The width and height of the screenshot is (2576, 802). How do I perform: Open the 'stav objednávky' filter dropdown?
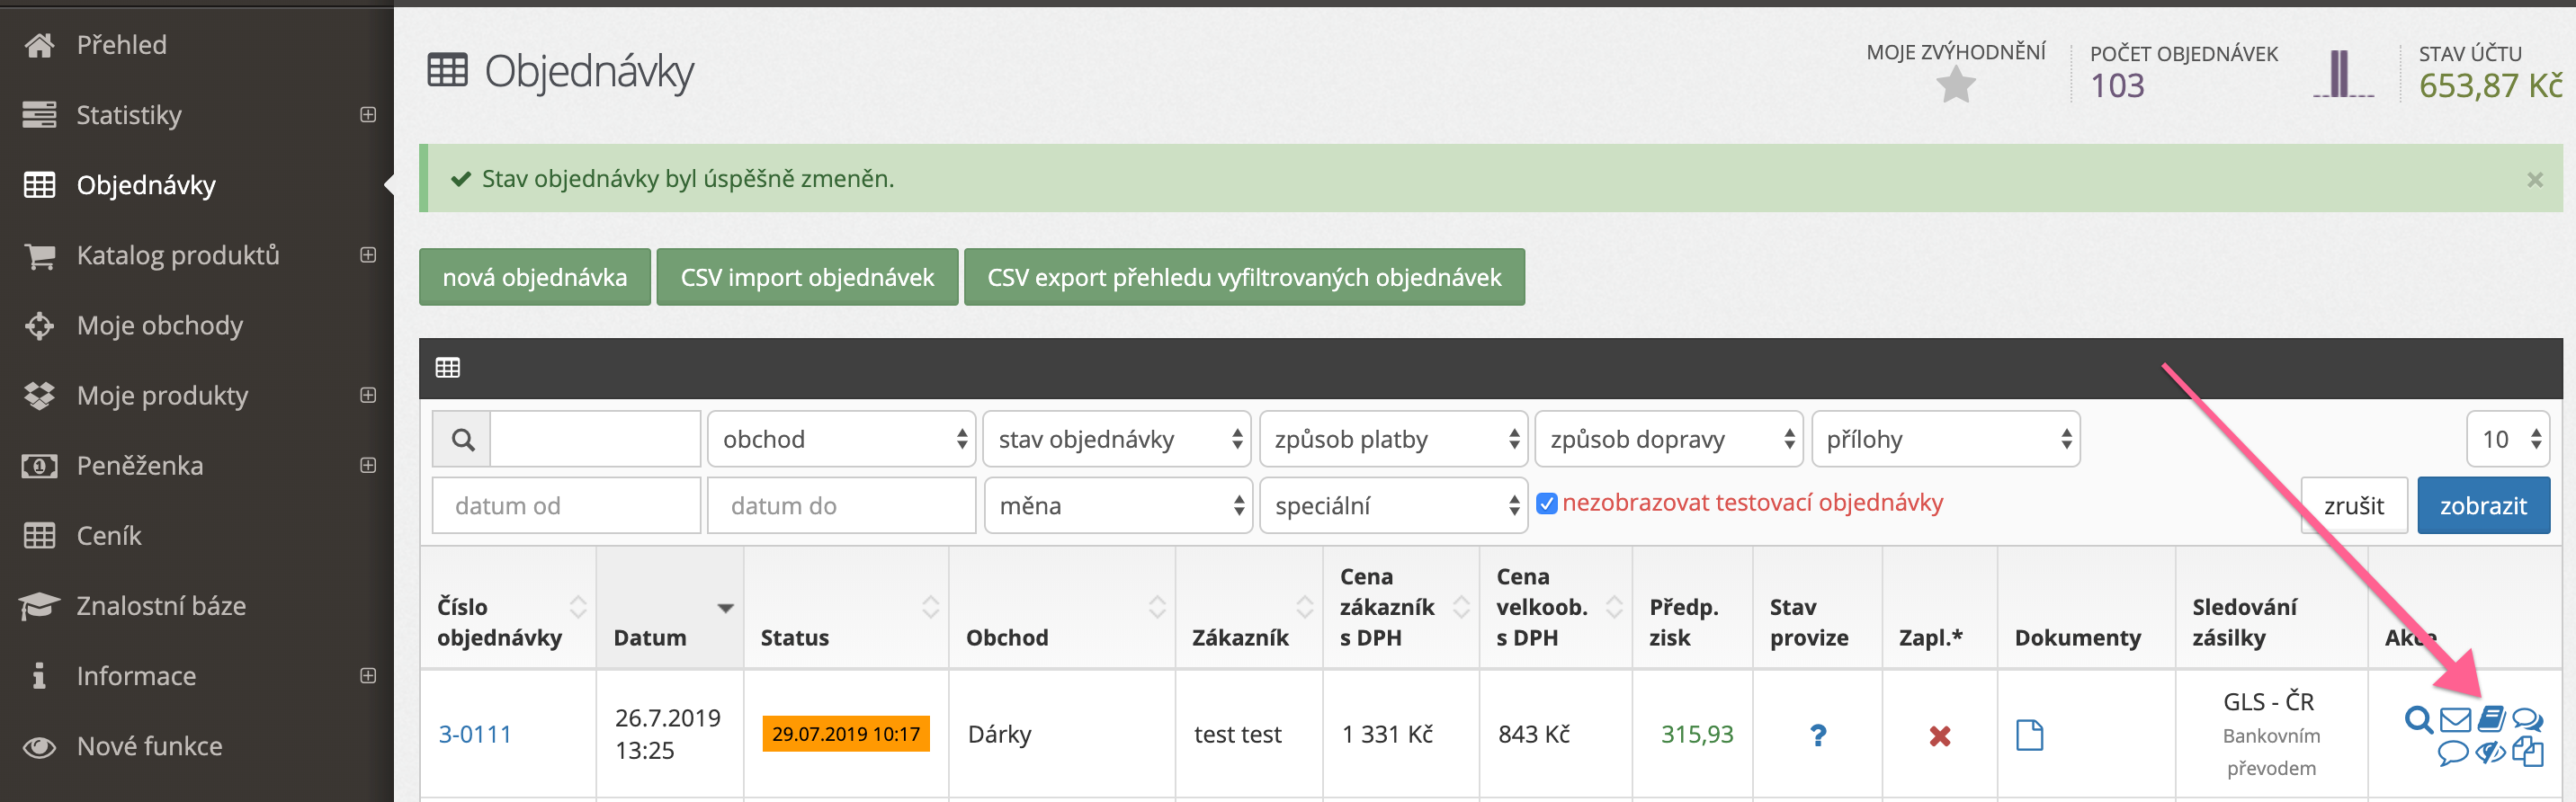pyautogui.click(x=1116, y=439)
